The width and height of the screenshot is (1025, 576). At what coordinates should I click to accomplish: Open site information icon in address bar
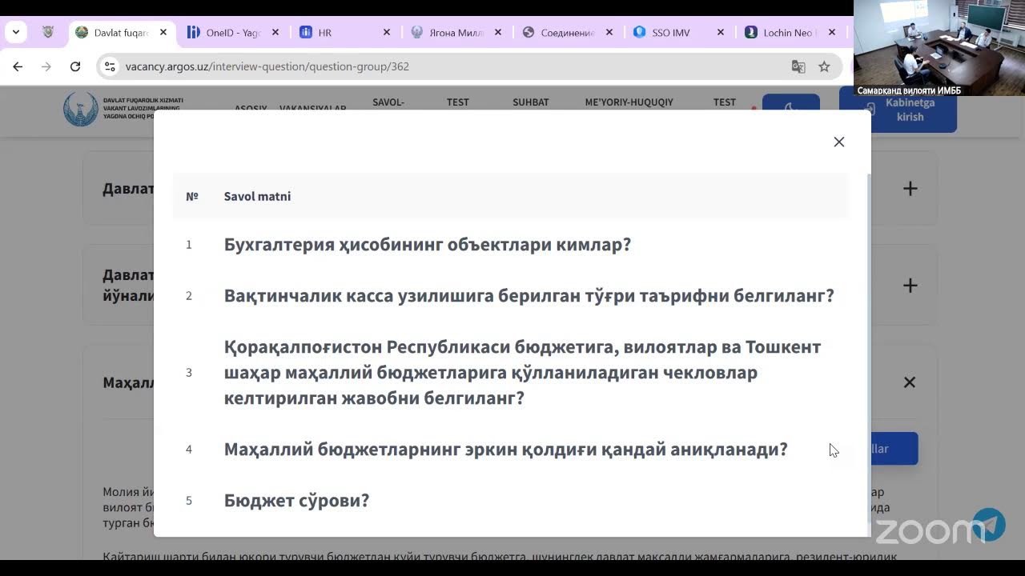[110, 66]
